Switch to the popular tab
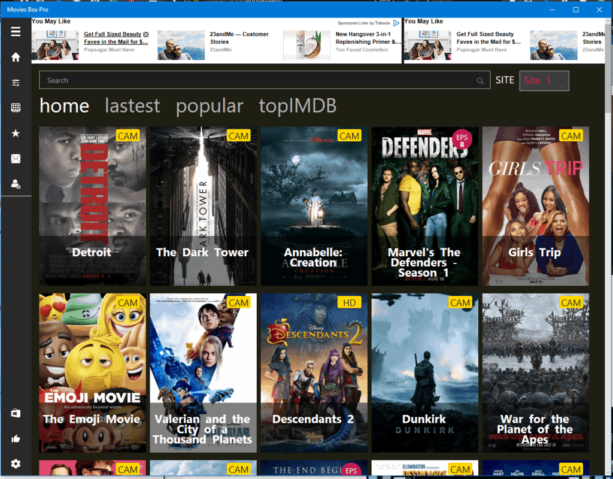Image resolution: width=613 pixels, height=479 pixels. pos(210,107)
